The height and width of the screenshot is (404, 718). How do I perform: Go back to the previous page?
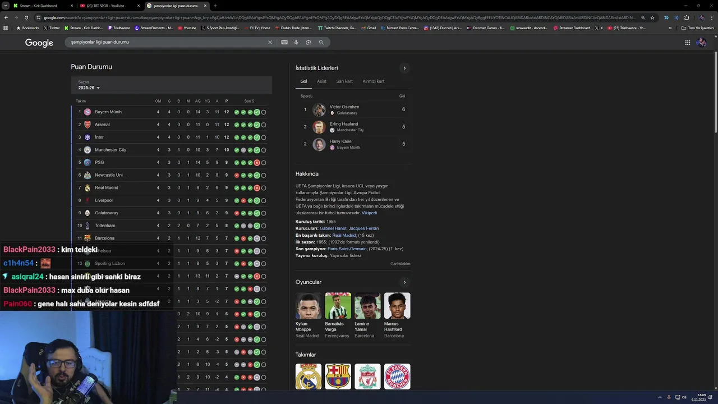tap(6, 17)
